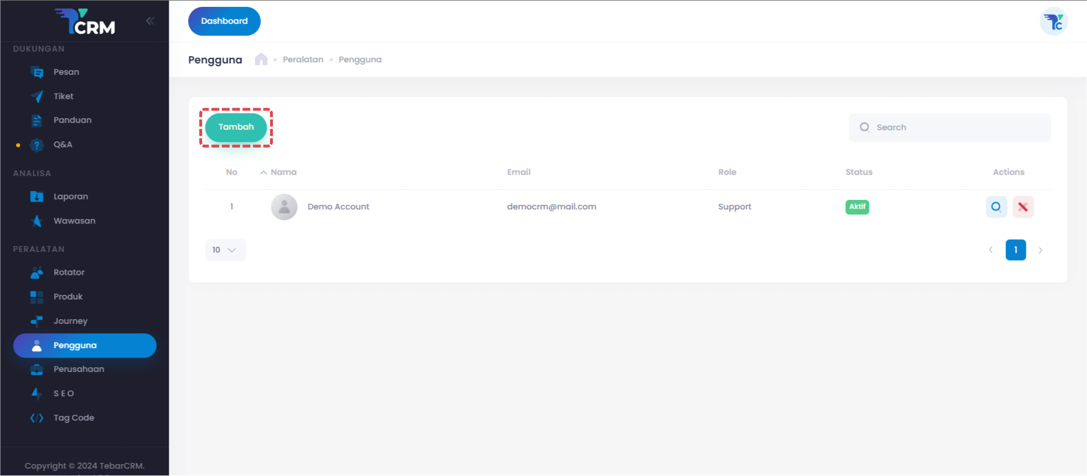Screen dimensions: 1087x476
Task: Click into the Search field
Action: coord(957,128)
